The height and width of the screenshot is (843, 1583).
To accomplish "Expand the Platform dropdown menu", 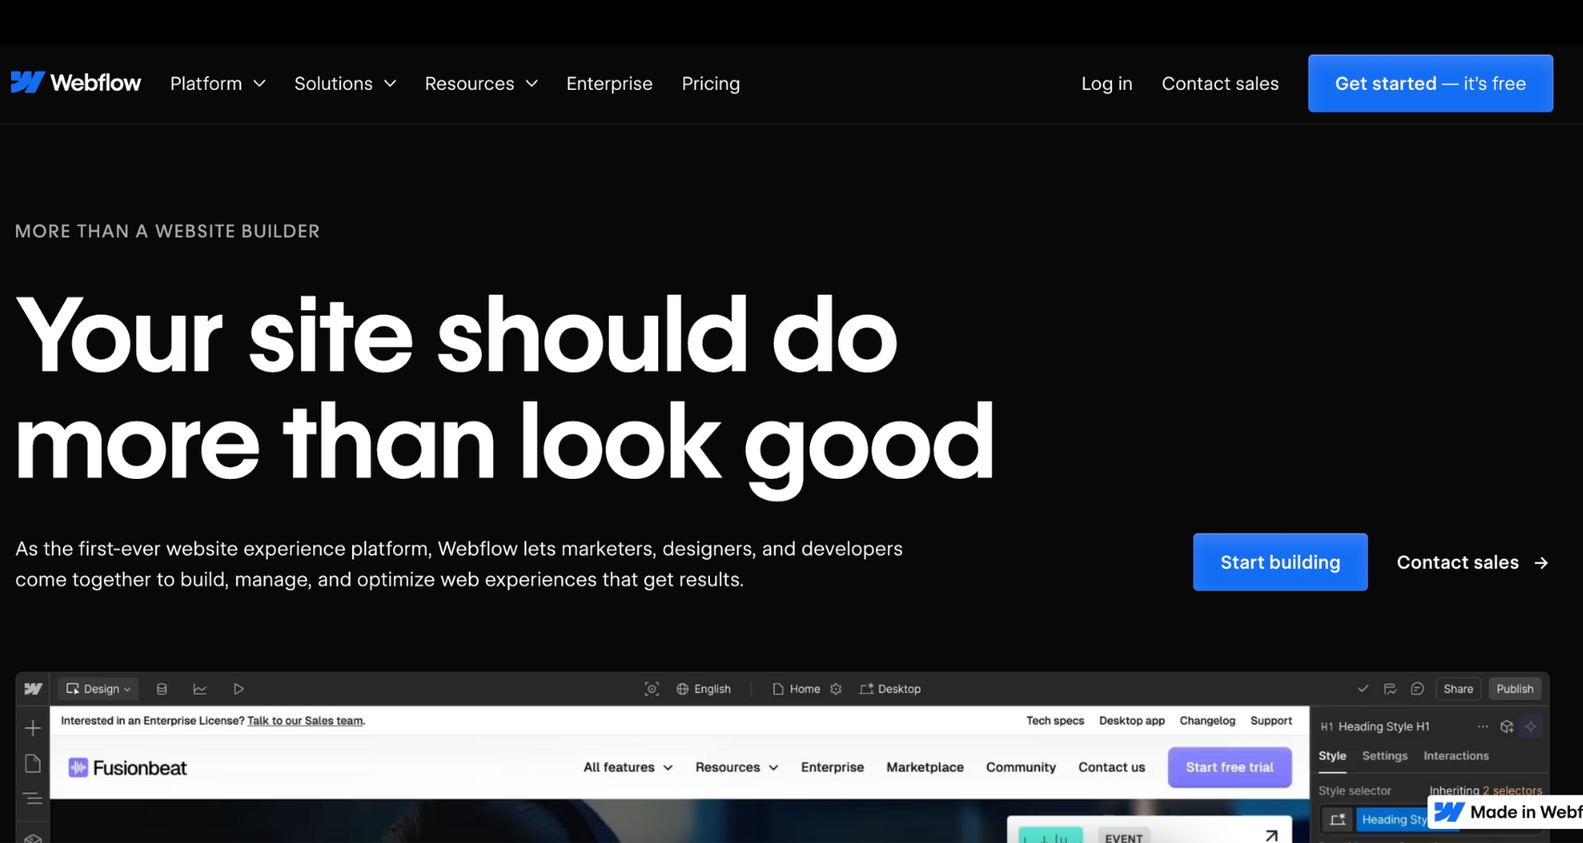I will coord(218,83).
